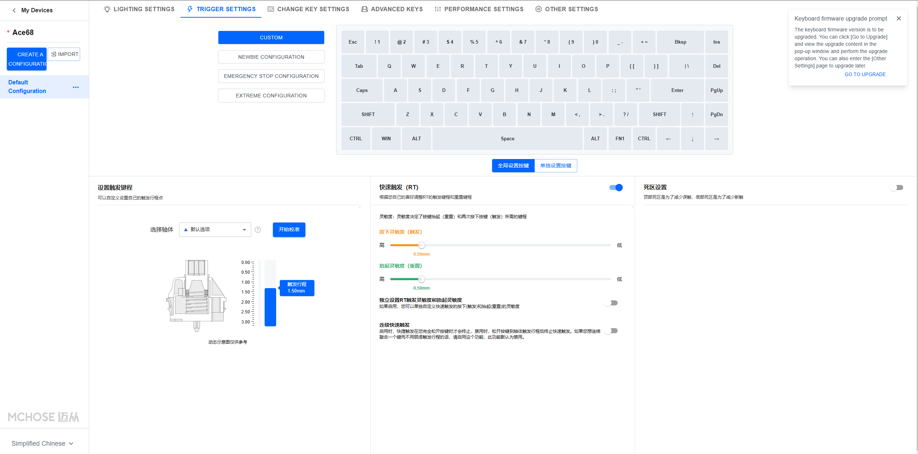Open the switch type dropdown
This screenshot has height=454, width=918.
(215, 230)
